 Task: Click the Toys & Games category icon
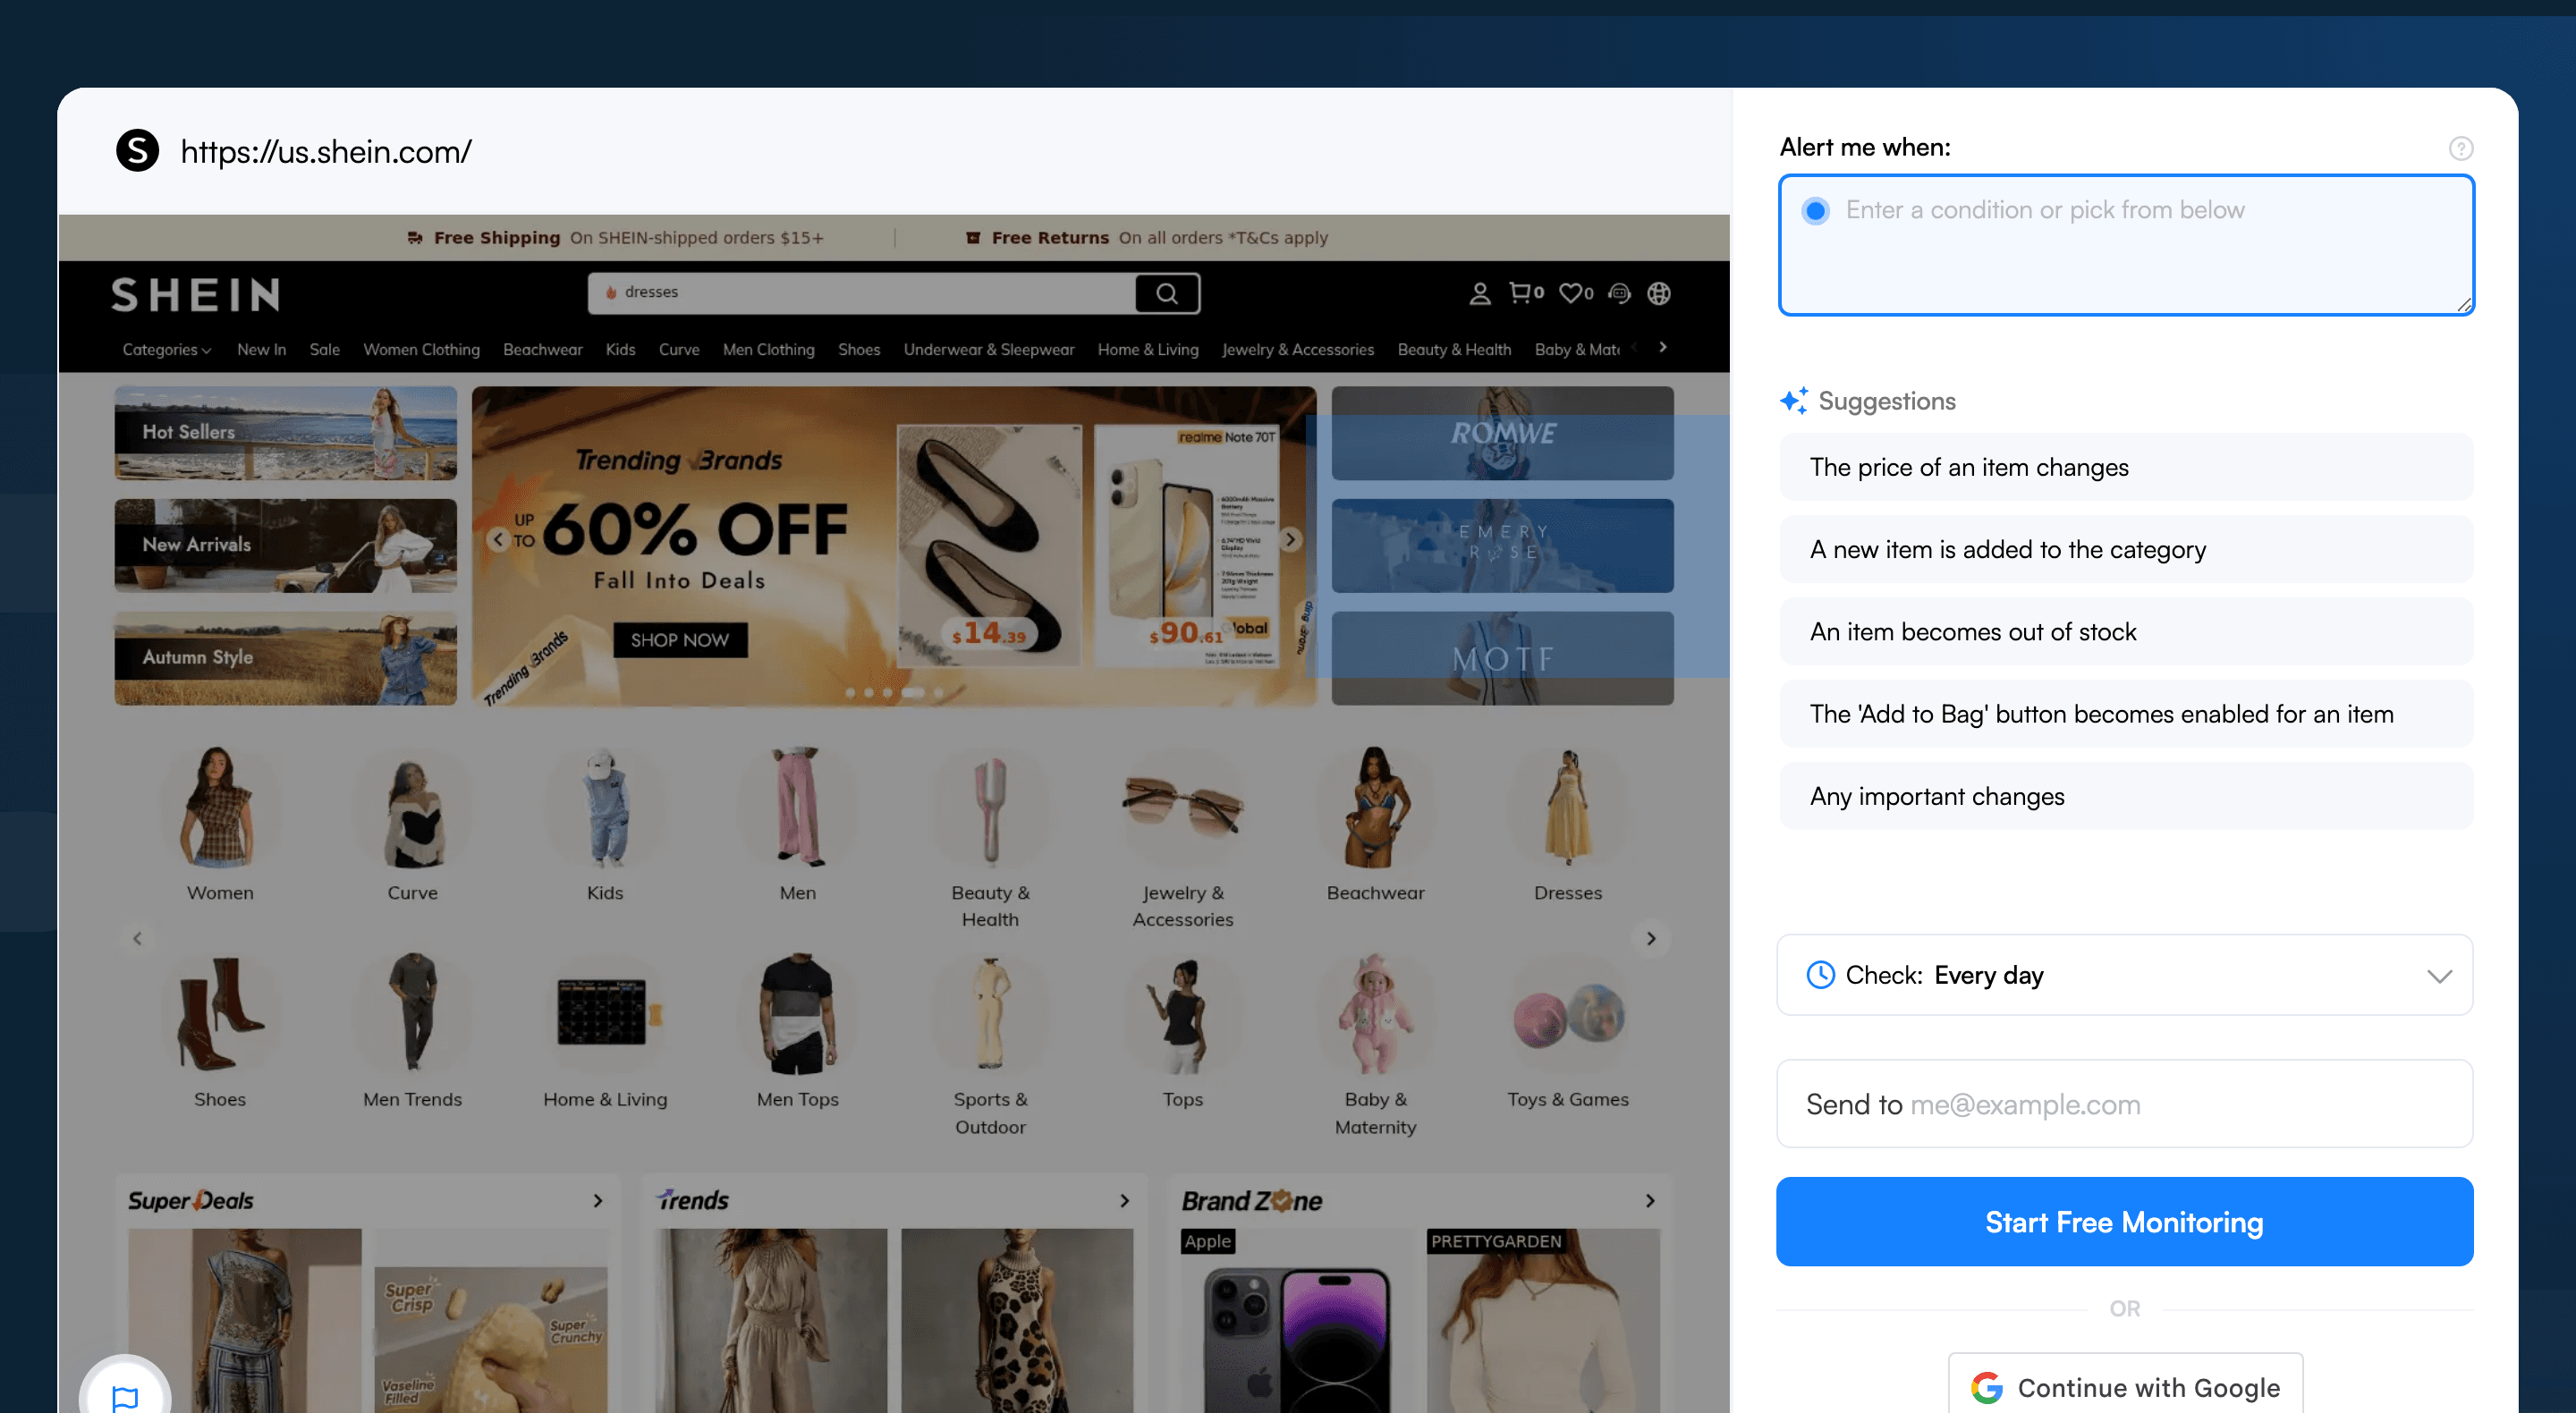pyautogui.click(x=1568, y=1014)
